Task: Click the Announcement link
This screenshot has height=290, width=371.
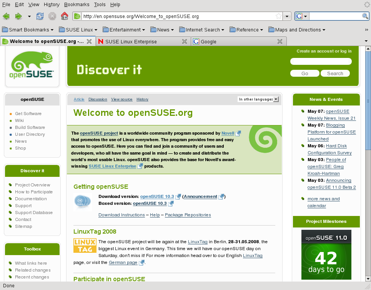Action: [x=200, y=196]
